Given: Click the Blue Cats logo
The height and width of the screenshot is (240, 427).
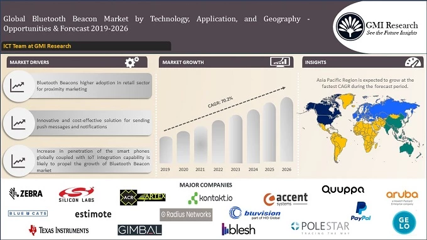Looking at the screenshot, I should point(28,214).
